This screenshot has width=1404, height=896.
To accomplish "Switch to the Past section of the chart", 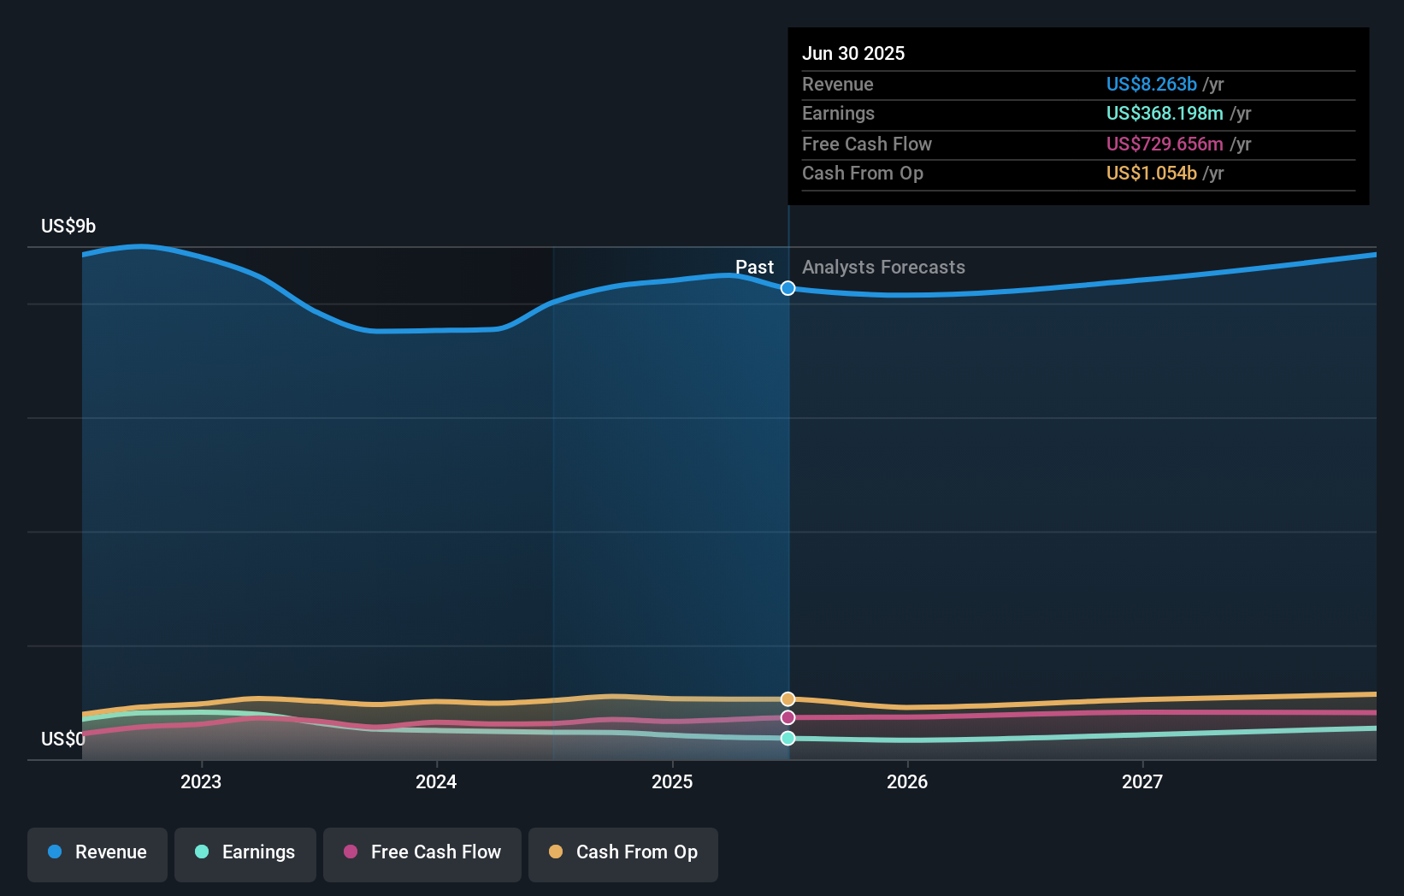I will tap(754, 268).
